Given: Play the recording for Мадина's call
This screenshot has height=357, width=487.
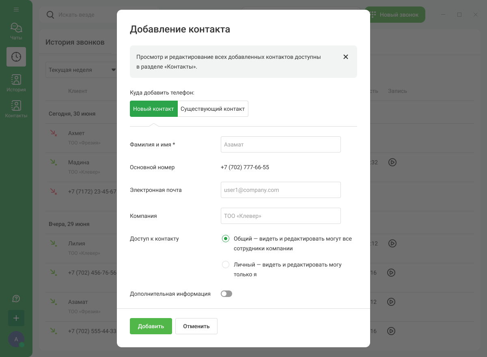Looking at the screenshot, I should point(392,162).
